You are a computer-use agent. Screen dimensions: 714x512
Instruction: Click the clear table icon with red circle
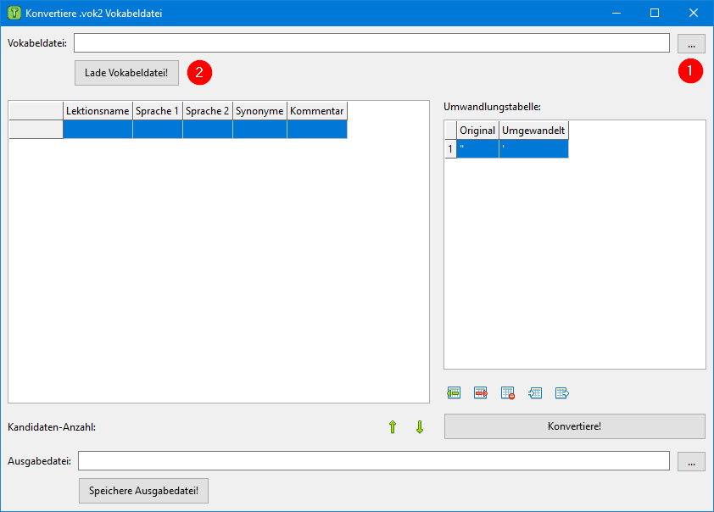[x=508, y=393]
